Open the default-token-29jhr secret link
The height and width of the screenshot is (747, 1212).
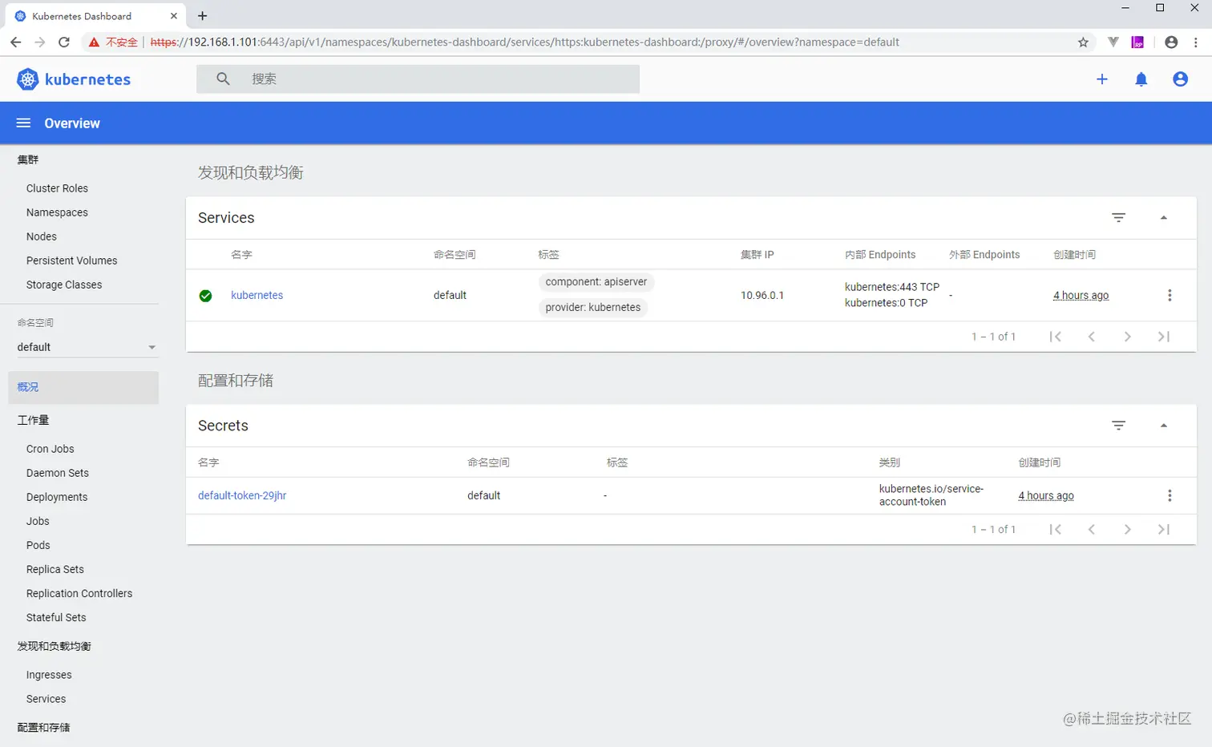pyautogui.click(x=242, y=495)
